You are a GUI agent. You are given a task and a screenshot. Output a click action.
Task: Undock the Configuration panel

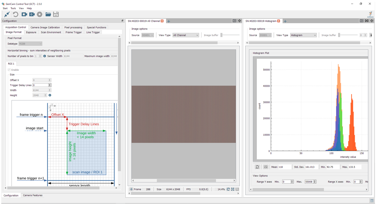(x=122, y=21)
